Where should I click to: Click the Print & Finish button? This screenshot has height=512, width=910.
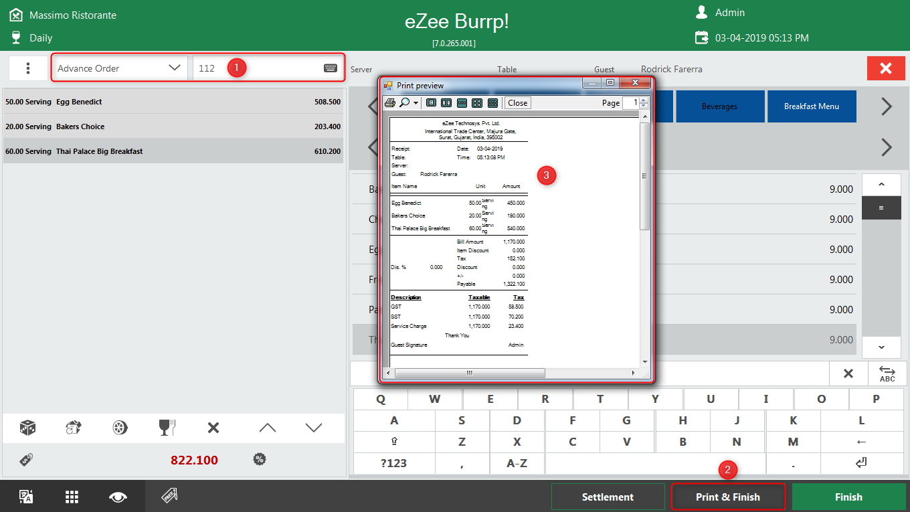click(x=728, y=497)
